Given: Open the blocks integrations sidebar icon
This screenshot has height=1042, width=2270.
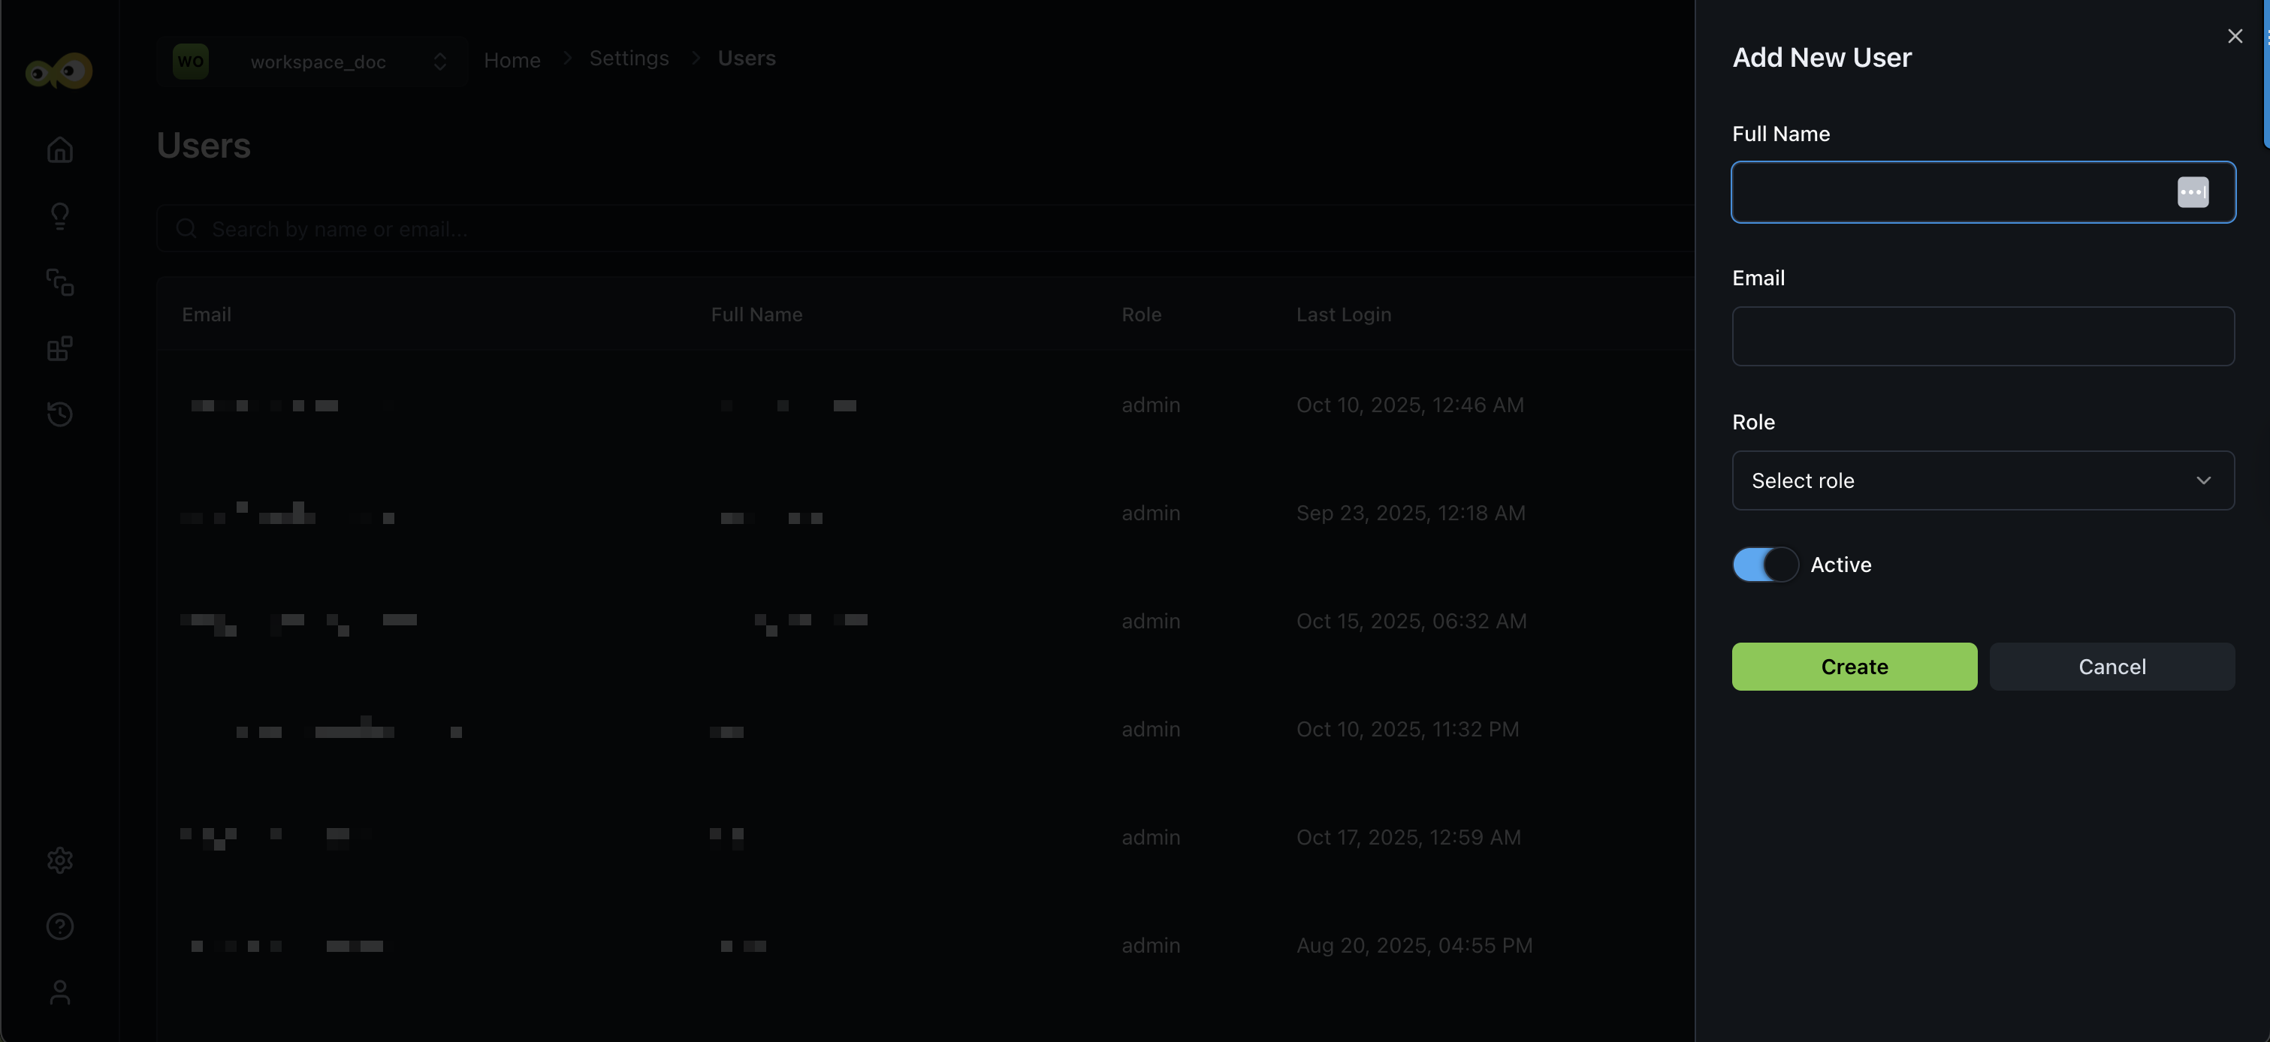Looking at the screenshot, I should tap(59, 349).
